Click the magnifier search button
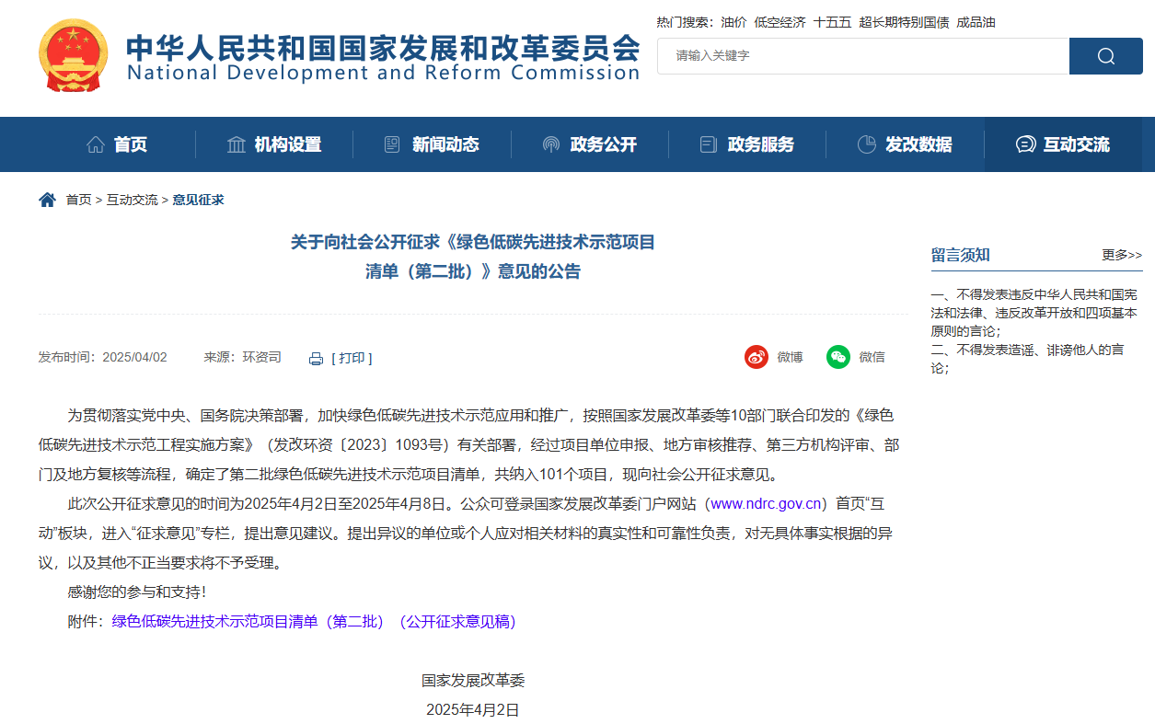The height and width of the screenshot is (724, 1155). pyautogui.click(x=1105, y=56)
